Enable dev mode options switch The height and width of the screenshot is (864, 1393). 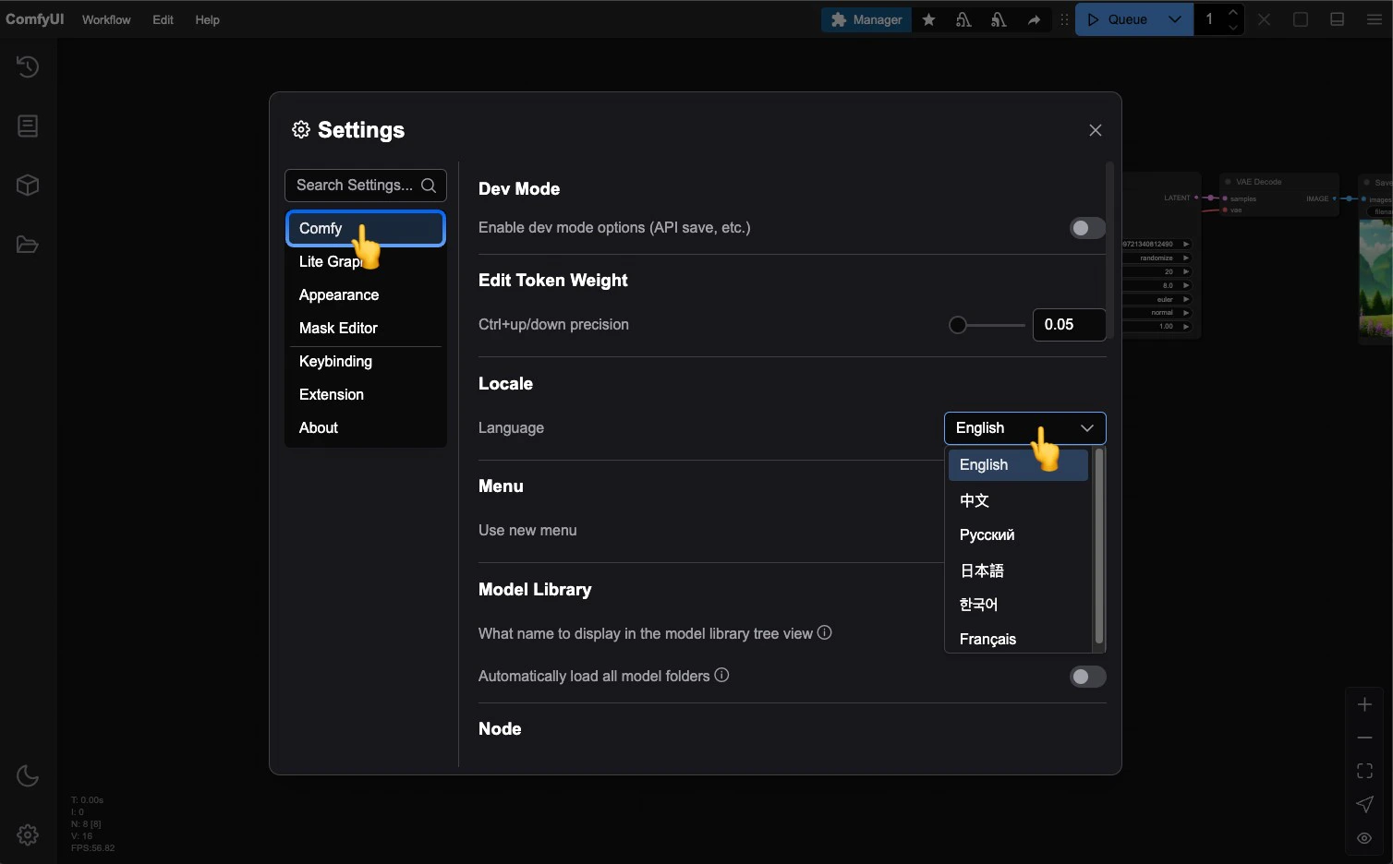(1087, 227)
